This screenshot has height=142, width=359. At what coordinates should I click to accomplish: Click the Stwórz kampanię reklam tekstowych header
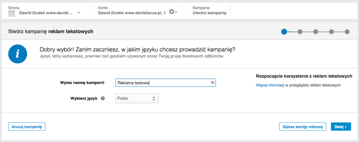[50, 32]
